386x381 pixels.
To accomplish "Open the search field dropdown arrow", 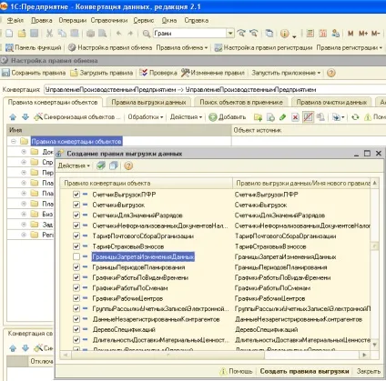I will coord(230,33).
